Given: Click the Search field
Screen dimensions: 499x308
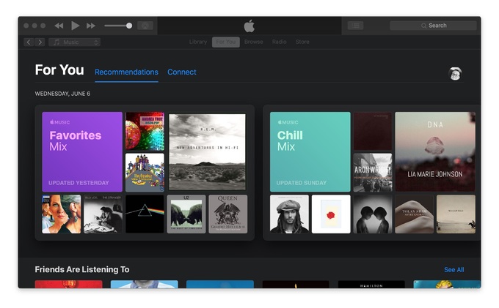Looking at the screenshot, I should point(433,26).
